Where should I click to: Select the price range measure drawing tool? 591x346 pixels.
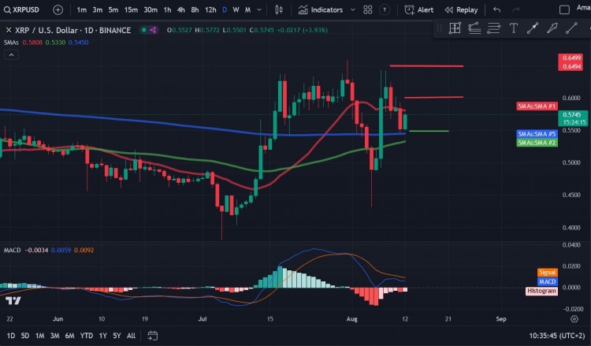(x=455, y=28)
